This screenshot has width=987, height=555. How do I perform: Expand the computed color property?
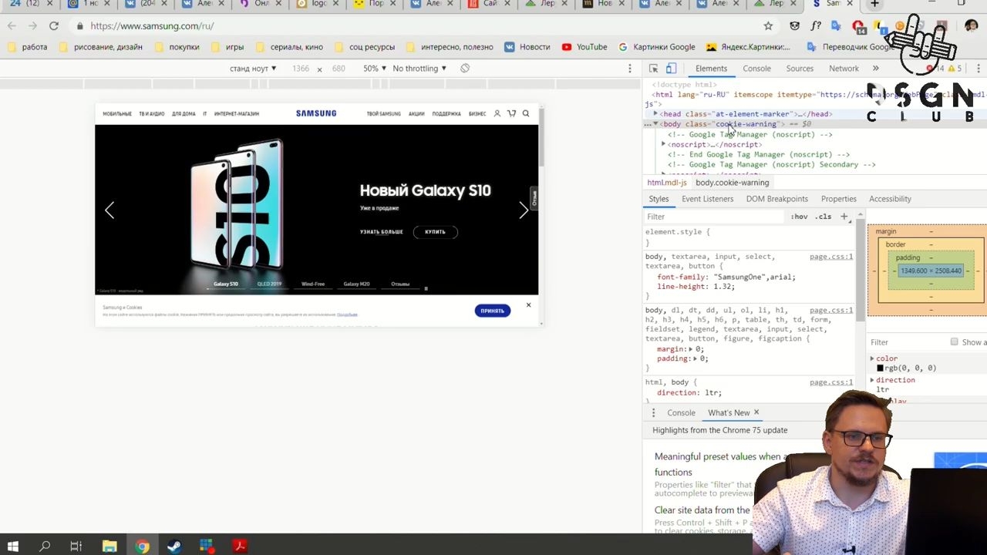coord(872,358)
